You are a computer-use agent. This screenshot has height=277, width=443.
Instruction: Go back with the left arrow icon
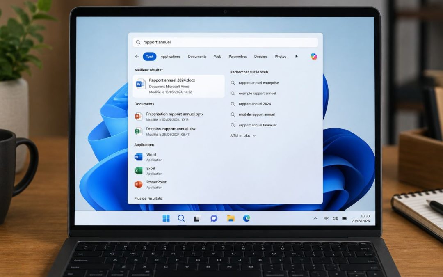(x=137, y=57)
